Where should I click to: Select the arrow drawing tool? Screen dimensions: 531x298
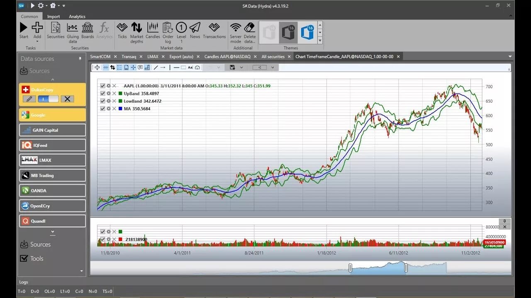(163, 67)
